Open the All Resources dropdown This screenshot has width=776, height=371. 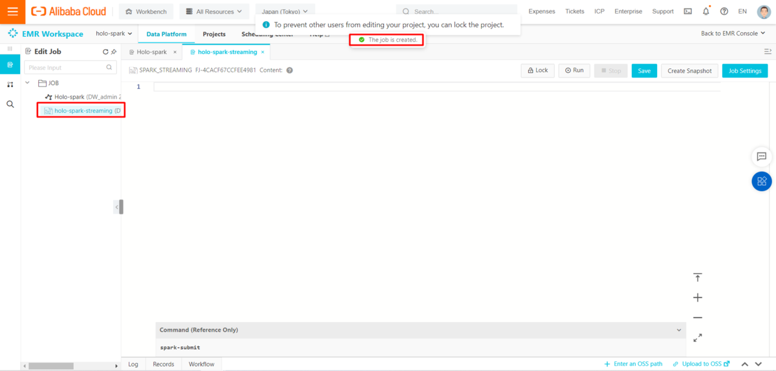point(214,12)
